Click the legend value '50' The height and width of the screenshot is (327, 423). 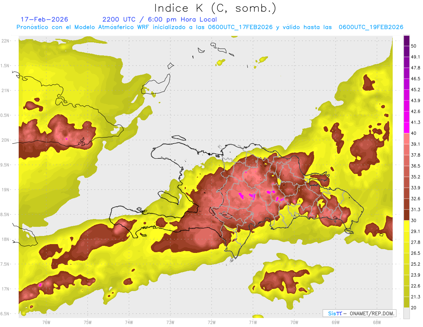(414, 46)
